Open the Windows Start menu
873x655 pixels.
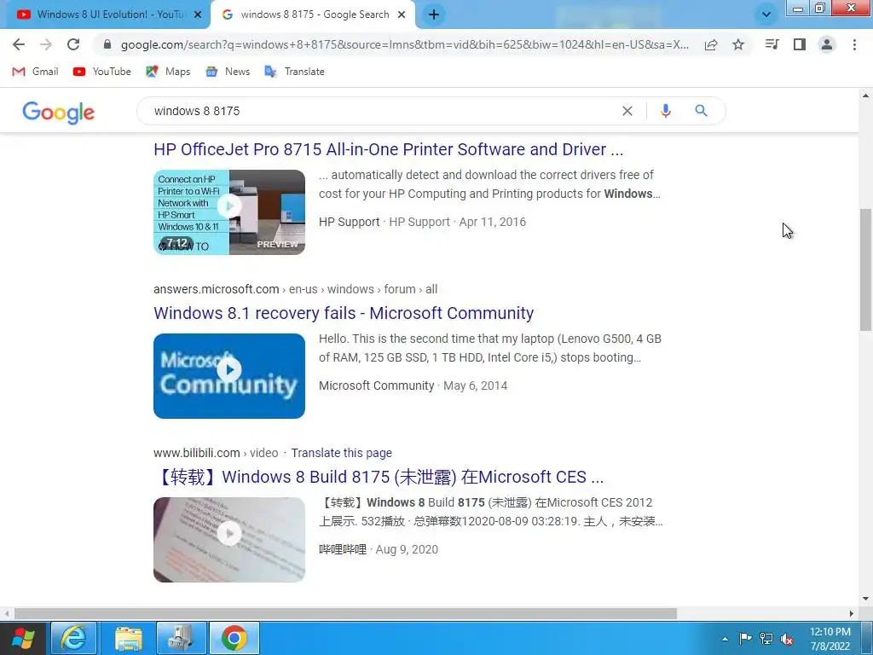pyautogui.click(x=23, y=638)
